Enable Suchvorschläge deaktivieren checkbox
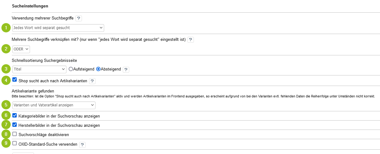Screen dimensions: 380x154 point(15,134)
